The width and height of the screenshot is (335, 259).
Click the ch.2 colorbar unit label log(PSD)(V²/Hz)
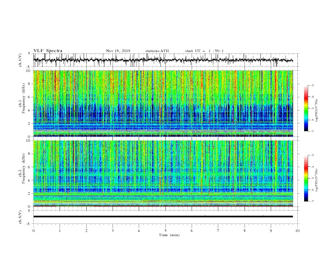[316, 180]
